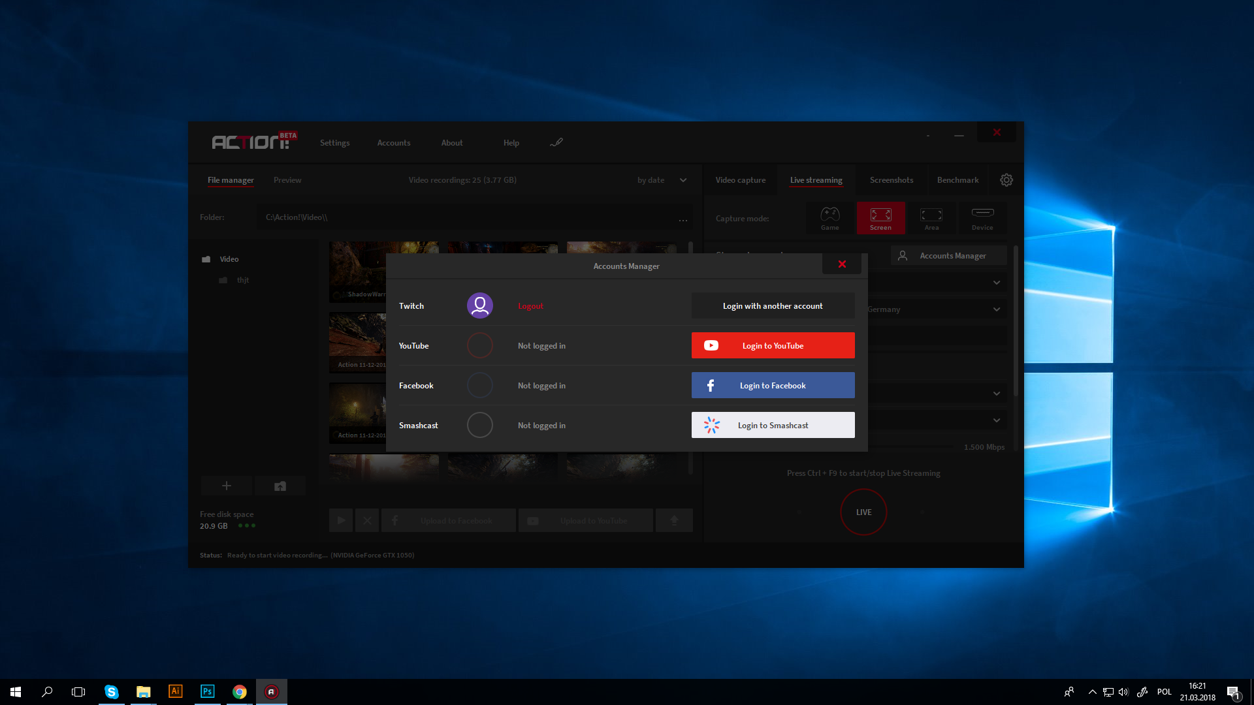The image size is (1254, 705).
Task: Open settings gear icon in Action window
Action: 1006,180
